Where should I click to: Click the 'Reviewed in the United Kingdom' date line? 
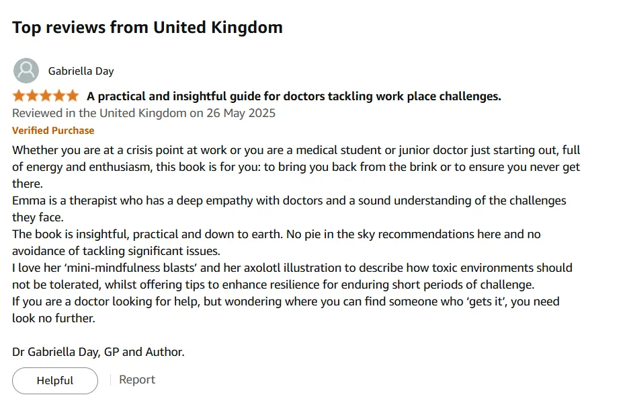point(144,113)
